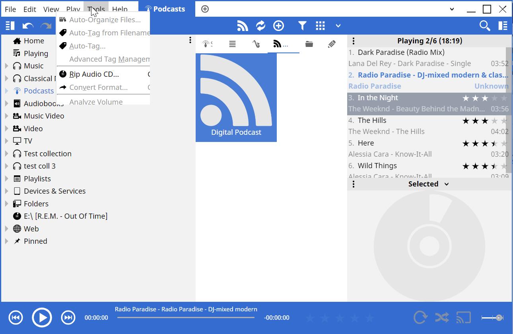Open the File menu
513x334 pixels.
coord(10,9)
